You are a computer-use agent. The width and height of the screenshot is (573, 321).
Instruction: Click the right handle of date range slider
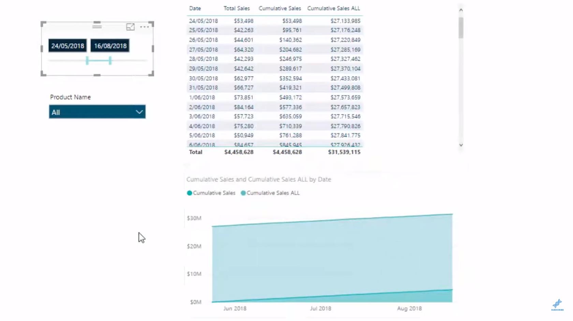pyautogui.click(x=110, y=61)
